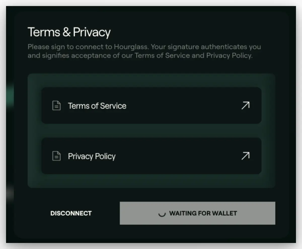Image resolution: width=302 pixels, height=249 pixels.
Task: Click the empty middle of the Terms of Service card
Action: pyautogui.click(x=184, y=106)
